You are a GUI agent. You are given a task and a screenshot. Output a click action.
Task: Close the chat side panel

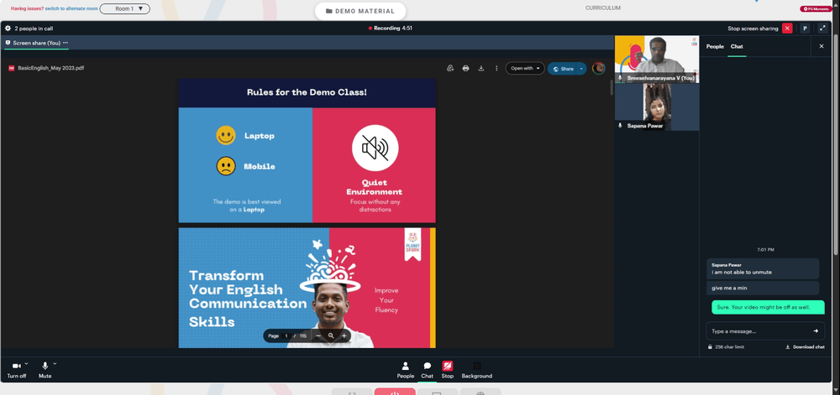coord(822,46)
